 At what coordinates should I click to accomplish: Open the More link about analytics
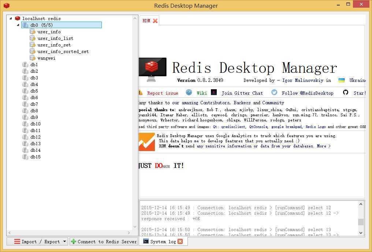point(324,146)
